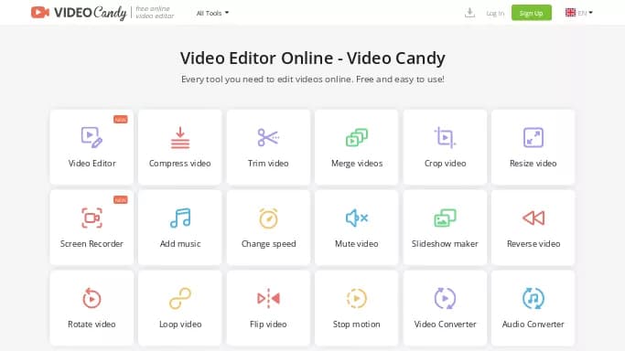
Task: Open the Change speed clock icon
Action: point(268,218)
